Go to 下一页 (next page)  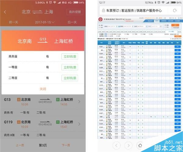click(x=66, y=145)
